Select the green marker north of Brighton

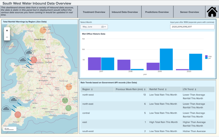(x=68, y=108)
